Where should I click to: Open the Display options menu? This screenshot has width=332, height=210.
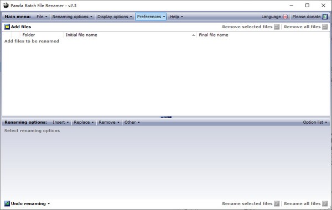115,17
